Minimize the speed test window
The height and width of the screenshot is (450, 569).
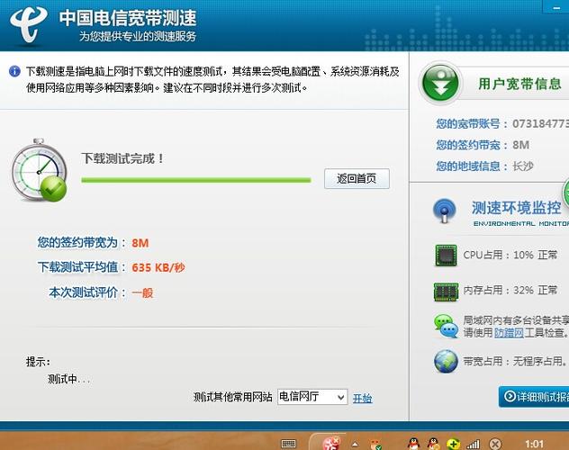tap(555, 6)
